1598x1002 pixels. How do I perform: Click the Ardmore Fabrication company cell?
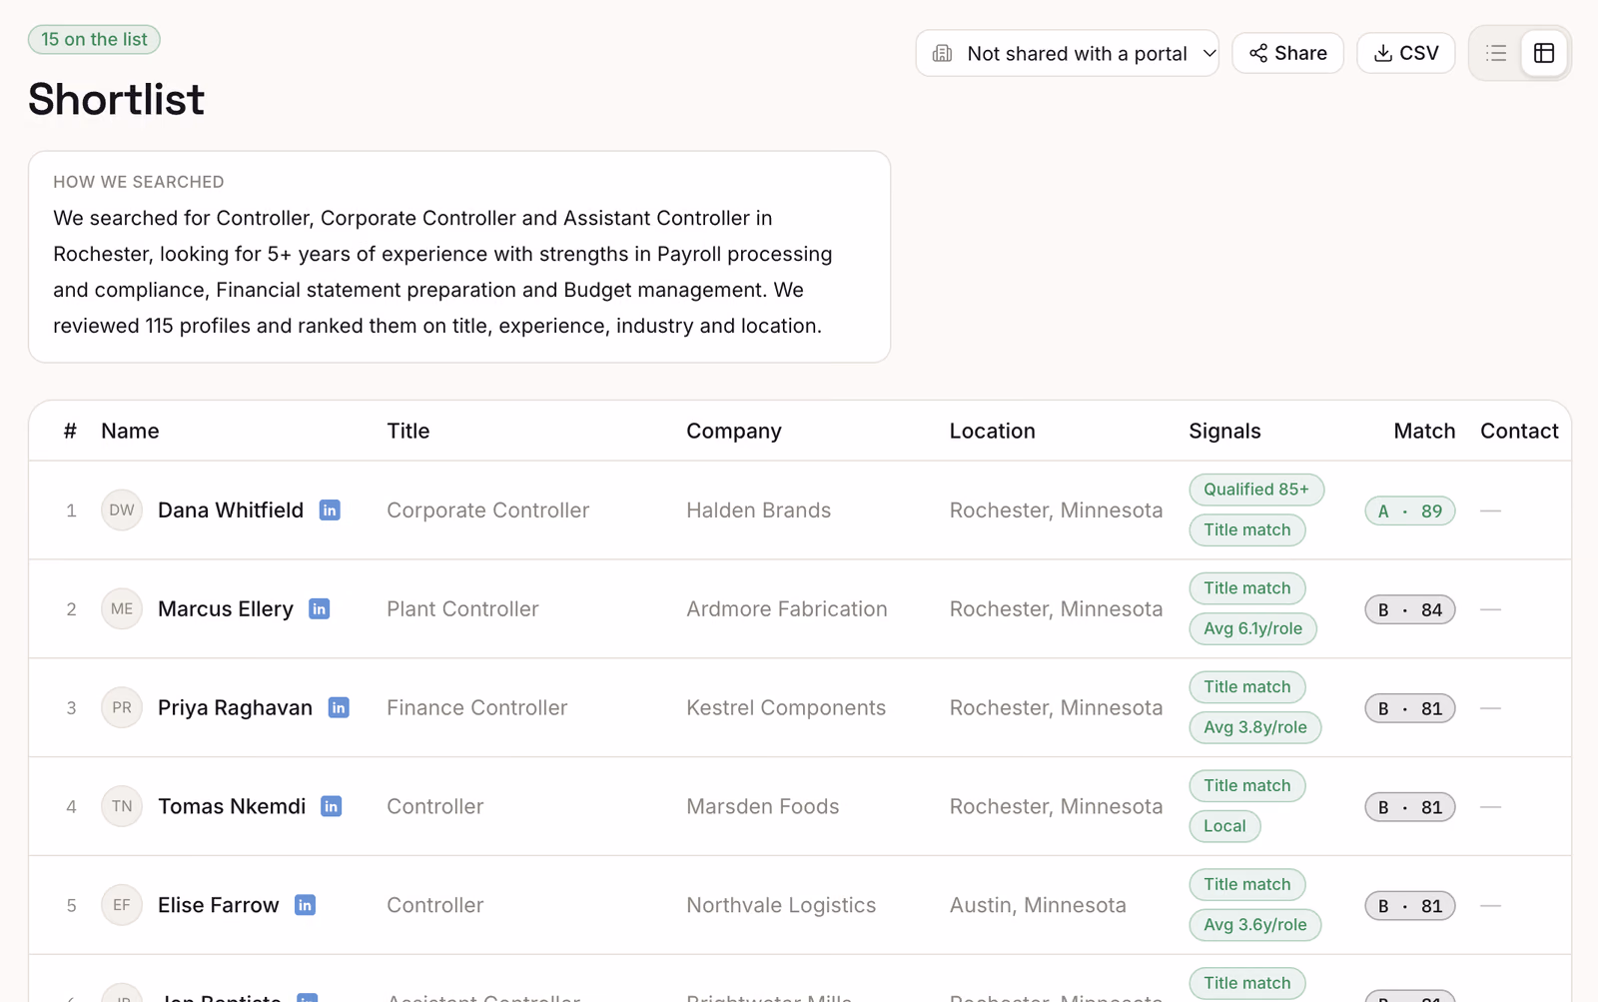(787, 609)
